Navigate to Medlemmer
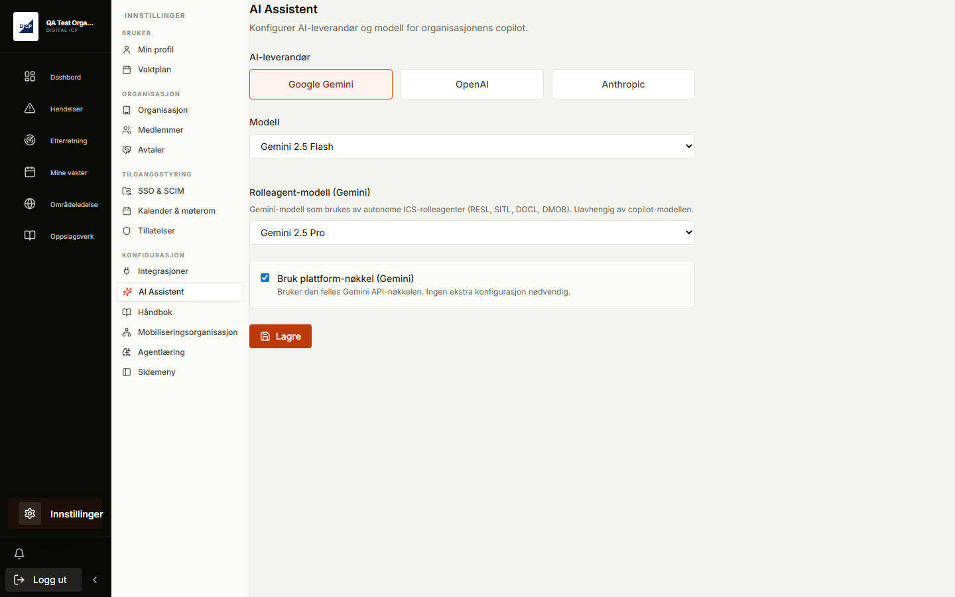Image resolution: width=955 pixels, height=597 pixels. (180, 130)
